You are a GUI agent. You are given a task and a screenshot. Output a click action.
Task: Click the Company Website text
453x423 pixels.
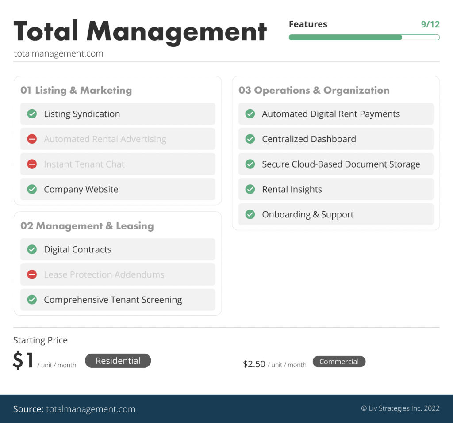(81, 190)
